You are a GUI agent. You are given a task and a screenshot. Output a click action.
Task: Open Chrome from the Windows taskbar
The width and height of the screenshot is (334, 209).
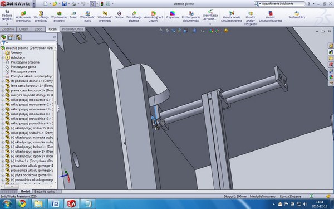tap(22, 203)
